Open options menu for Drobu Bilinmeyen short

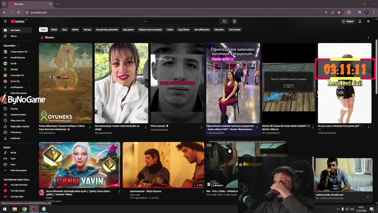pos(90,127)
